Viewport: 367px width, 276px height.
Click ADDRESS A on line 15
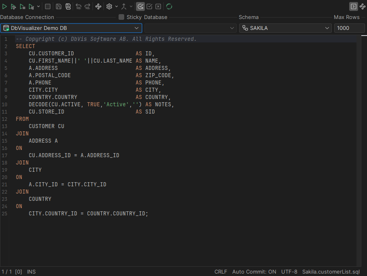[x=43, y=141]
